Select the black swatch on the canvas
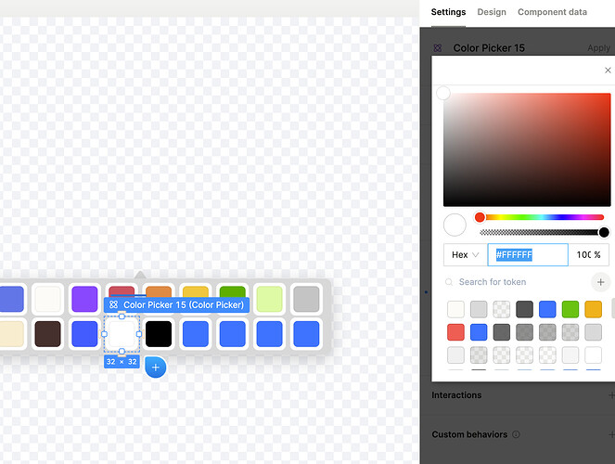Image resolution: width=615 pixels, height=464 pixels. click(x=159, y=334)
